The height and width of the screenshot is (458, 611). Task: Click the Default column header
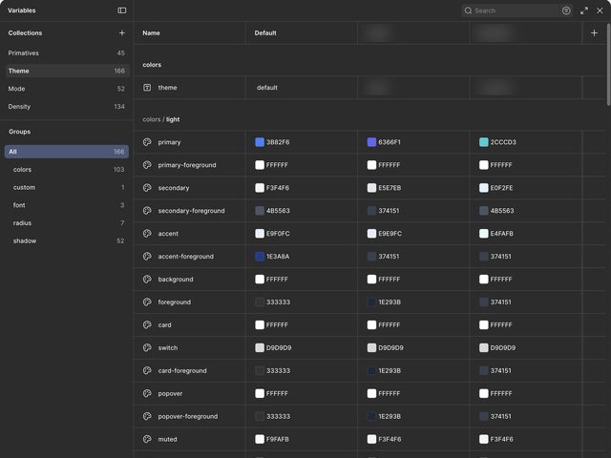coord(265,33)
